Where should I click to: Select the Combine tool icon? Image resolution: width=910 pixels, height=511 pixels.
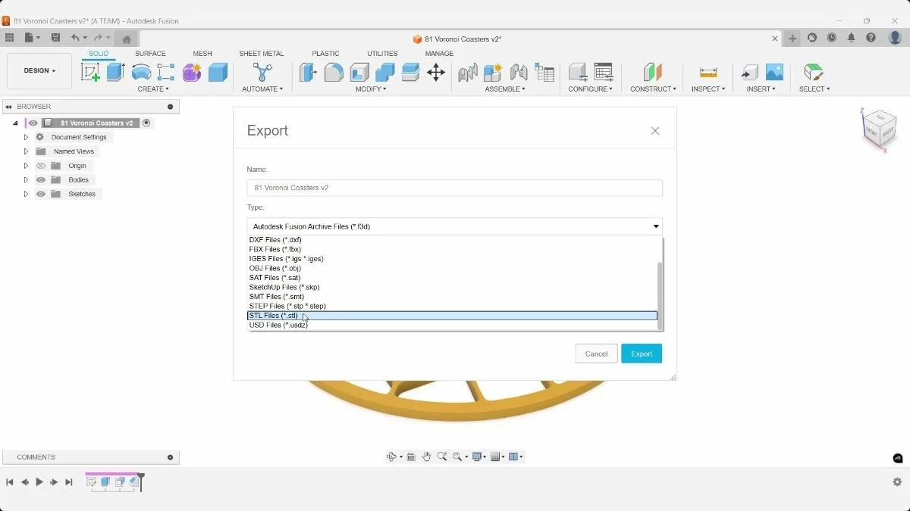[385, 72]
